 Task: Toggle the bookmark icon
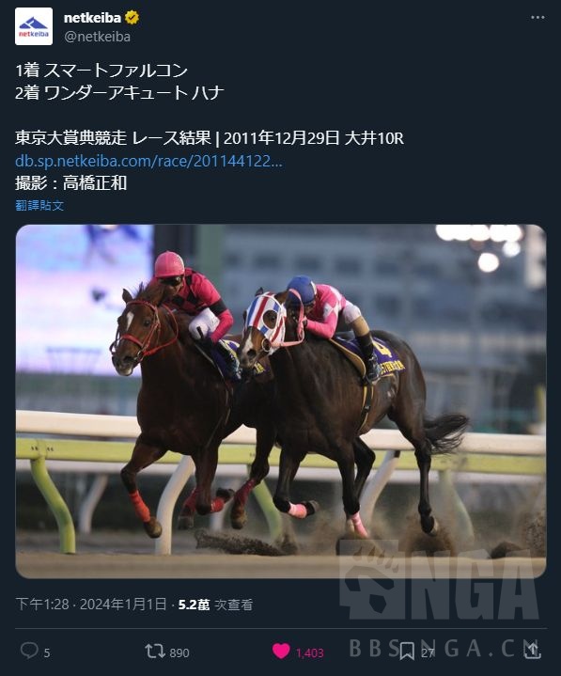pos(406,651)
